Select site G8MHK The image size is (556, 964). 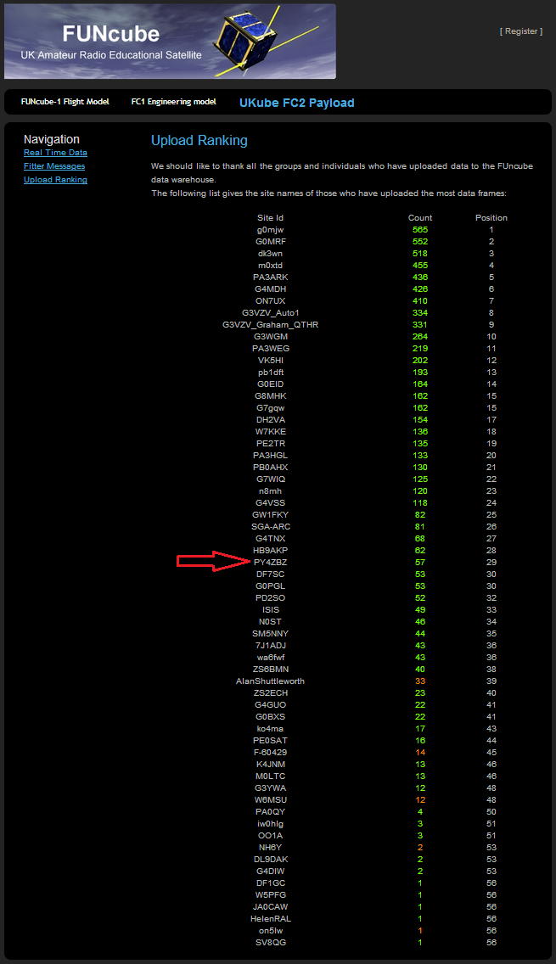click(271, 396)
